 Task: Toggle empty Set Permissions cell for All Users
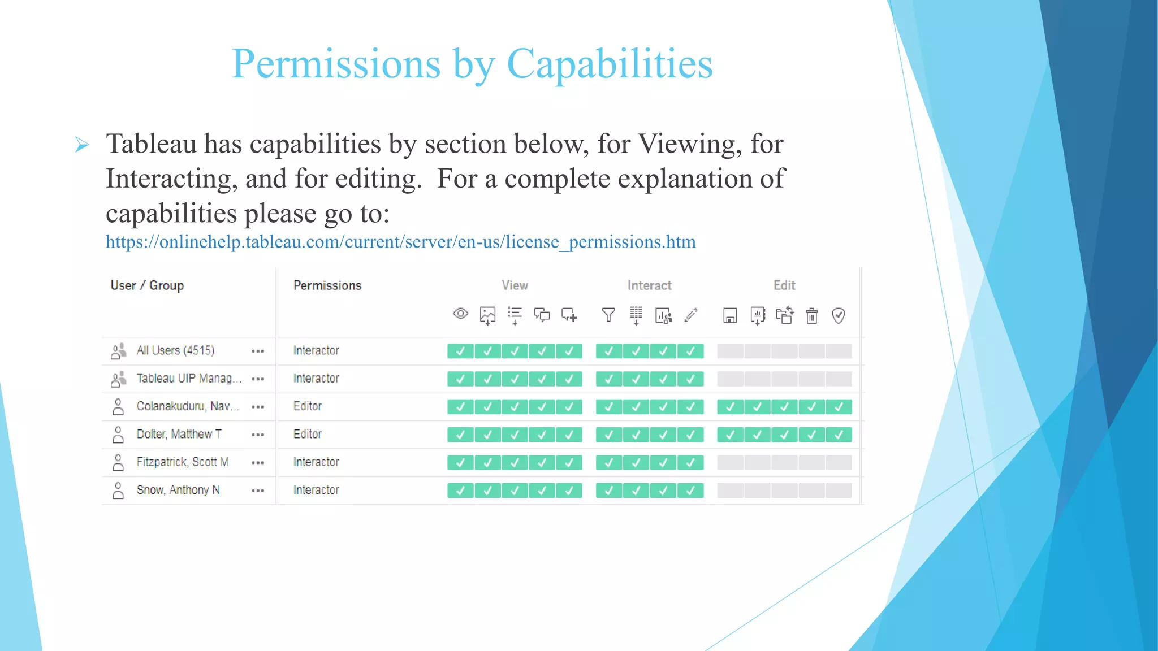(x=839, y=351)
